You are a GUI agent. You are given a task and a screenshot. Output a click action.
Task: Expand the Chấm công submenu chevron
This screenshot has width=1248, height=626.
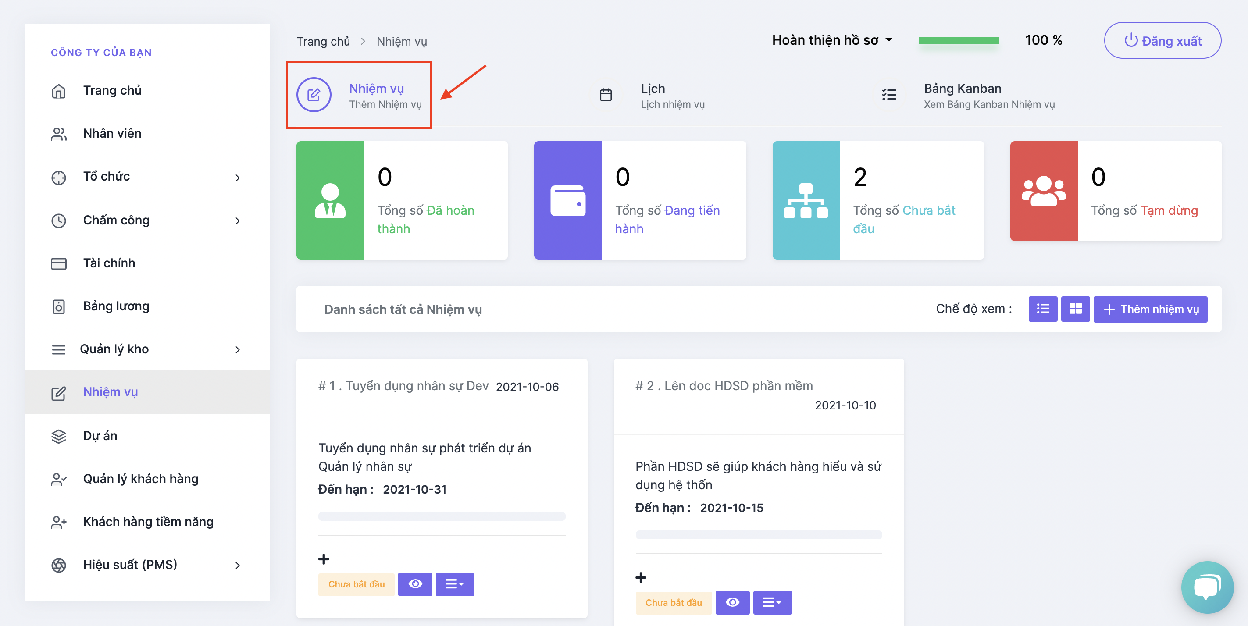(237, 221)
